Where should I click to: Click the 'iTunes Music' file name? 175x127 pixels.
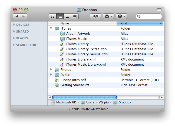coord(77,39)
